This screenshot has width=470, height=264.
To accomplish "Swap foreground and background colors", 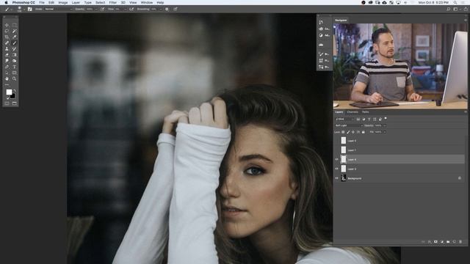I will click(x=15, y=90).
